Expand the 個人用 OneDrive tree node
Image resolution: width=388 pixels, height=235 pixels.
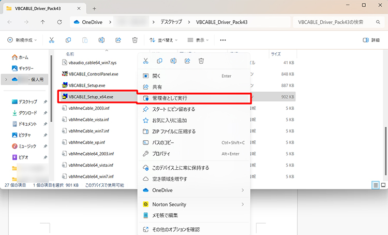coord(6,80)
